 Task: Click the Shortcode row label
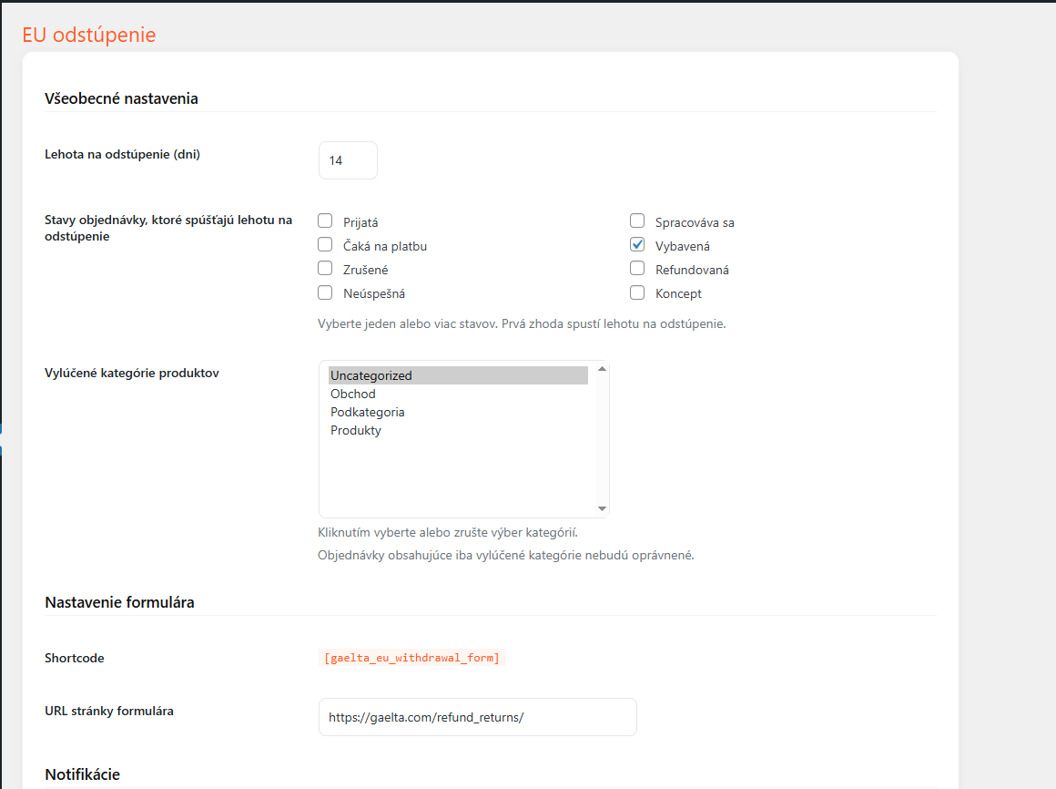tap(74, 658)
